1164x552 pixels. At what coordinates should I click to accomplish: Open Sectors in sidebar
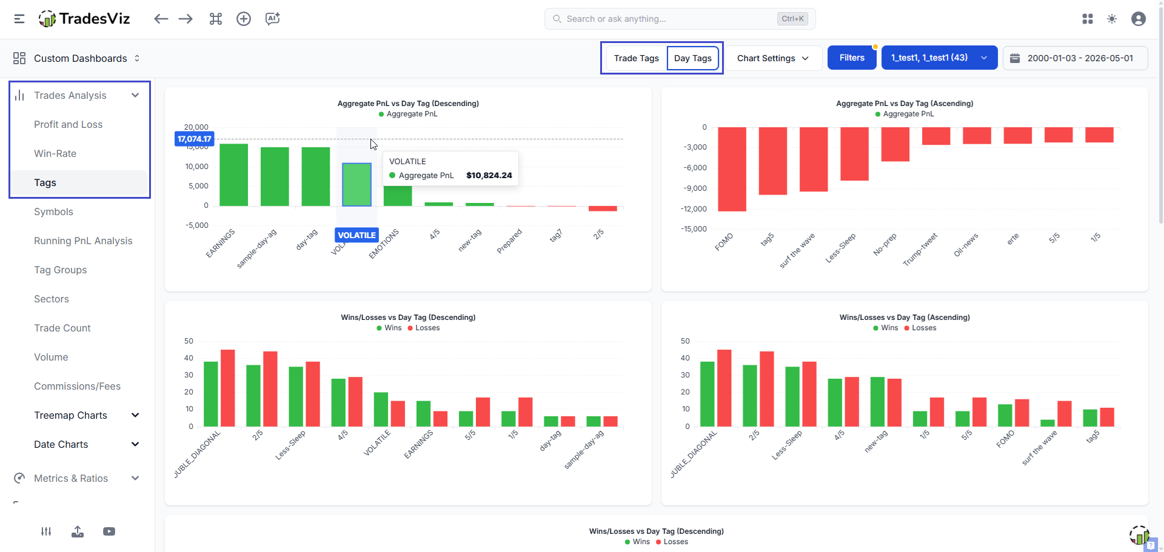[x=52, y=299]
